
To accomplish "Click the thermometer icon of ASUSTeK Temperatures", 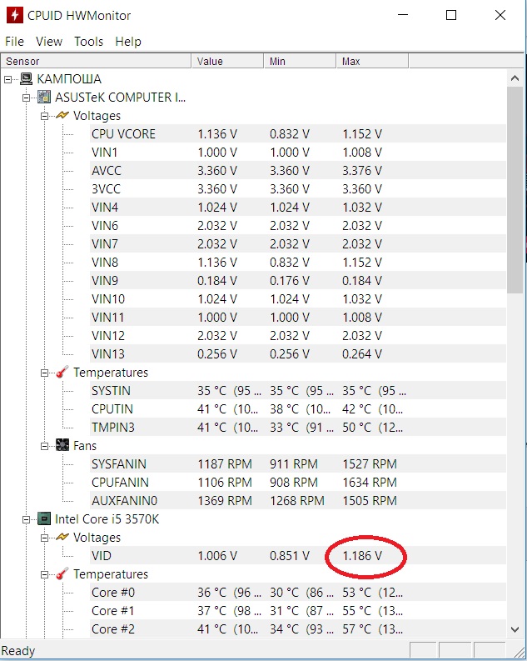I will [x=62, y=373].
